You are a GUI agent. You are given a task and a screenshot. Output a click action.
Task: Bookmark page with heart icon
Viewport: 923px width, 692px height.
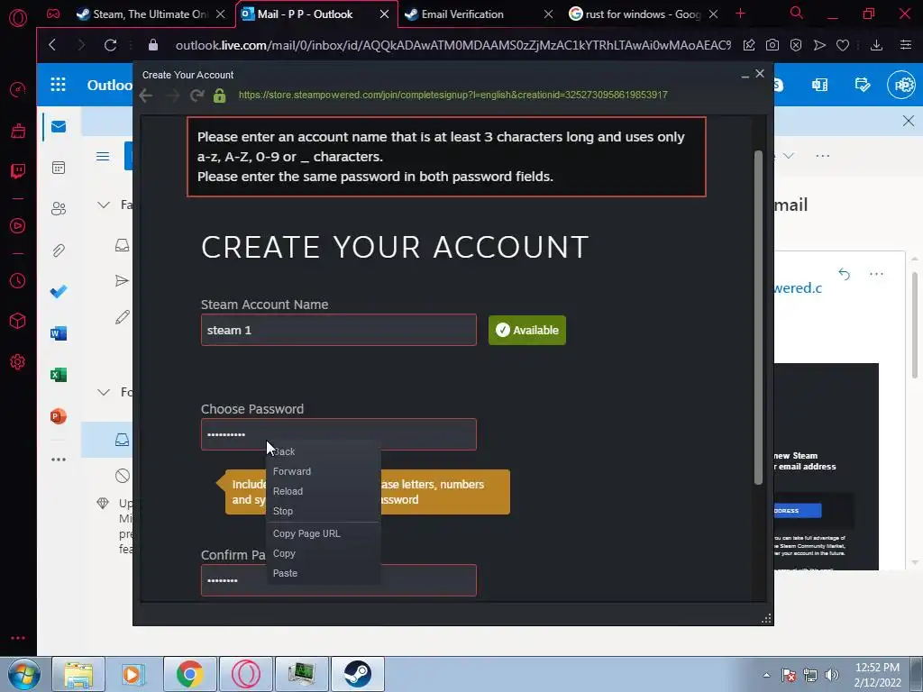point(843,45)
